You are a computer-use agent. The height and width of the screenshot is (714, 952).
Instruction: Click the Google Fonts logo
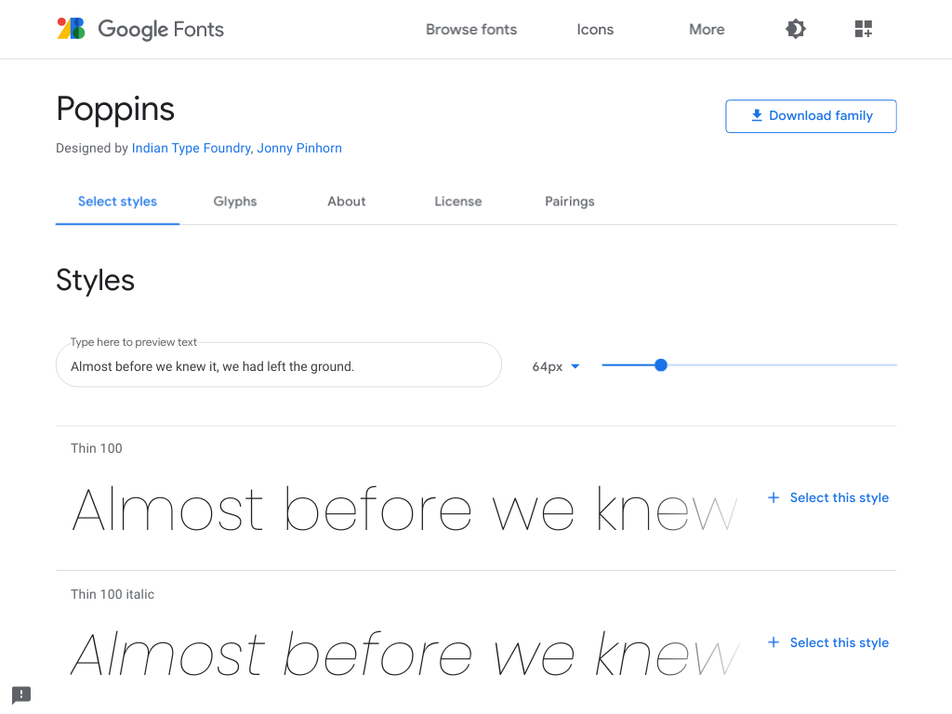(x=140, y=29)
